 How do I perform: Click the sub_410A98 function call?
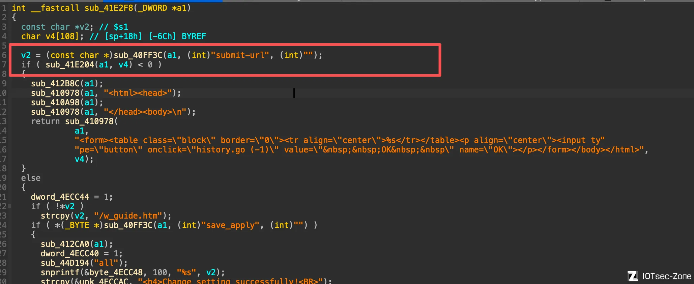point(55,102)
